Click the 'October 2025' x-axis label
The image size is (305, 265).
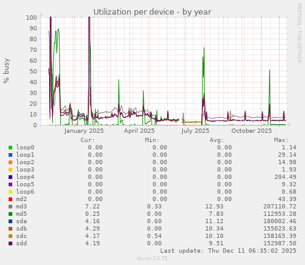click(x=252, y=131)
